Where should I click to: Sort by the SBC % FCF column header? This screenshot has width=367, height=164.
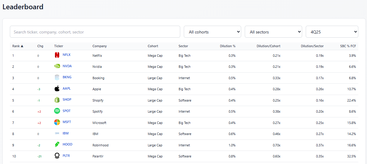pyautogui.click(x=348, y=46)
